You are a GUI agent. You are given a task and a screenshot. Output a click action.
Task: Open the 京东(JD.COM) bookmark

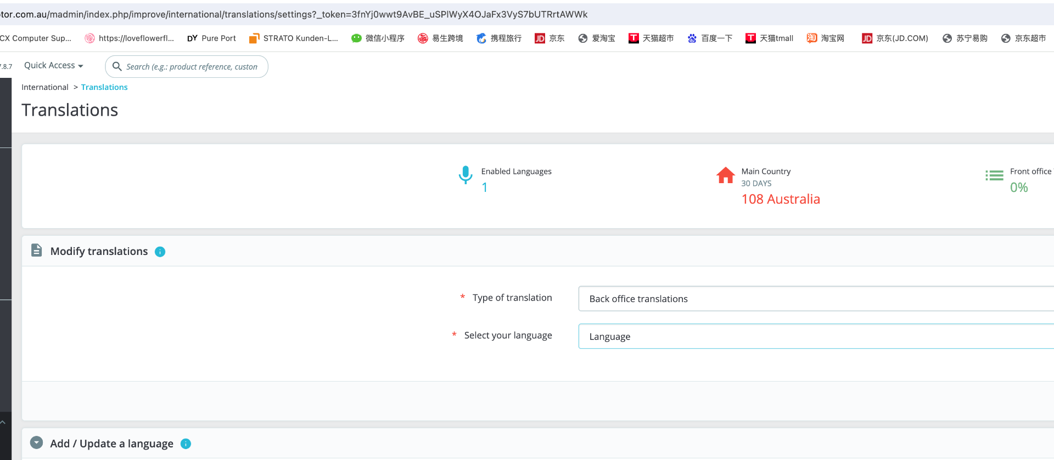pos(895,38)
